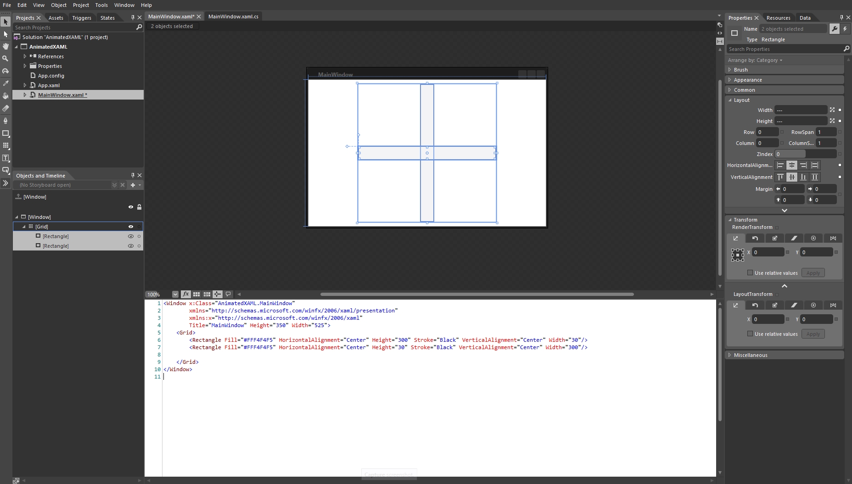Open the Project menu
The height and width of the screenshot is (484, 852).
tap(81, 5)
